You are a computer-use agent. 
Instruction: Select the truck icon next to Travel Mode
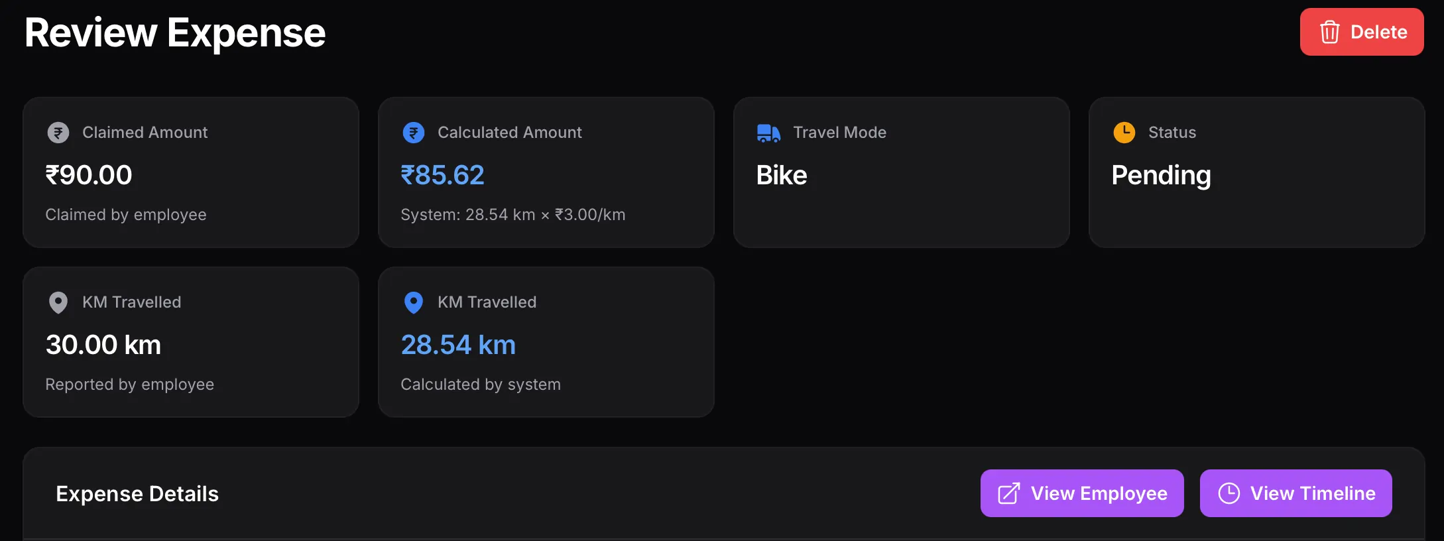tap(768, 132)
